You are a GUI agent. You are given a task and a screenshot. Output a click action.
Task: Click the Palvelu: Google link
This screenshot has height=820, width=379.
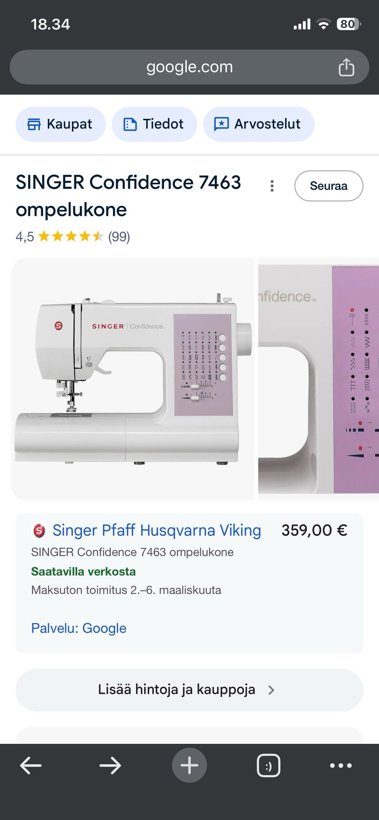pyautogui.click(x=79, y=628)
